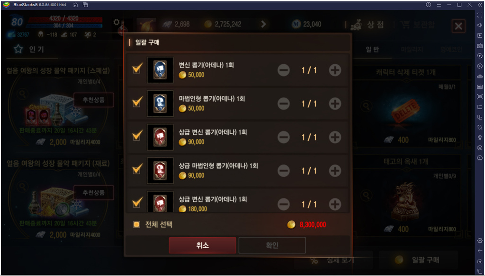Image resolution: width=485 pixels, height=276 pixels.
Task: Increase quantity of 변신 뽑기(아데나) with plus
Action: coord(335,70)
